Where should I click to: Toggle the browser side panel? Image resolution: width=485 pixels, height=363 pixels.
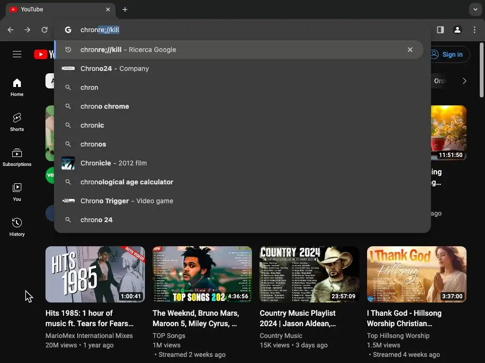click(x=440, y=30)
